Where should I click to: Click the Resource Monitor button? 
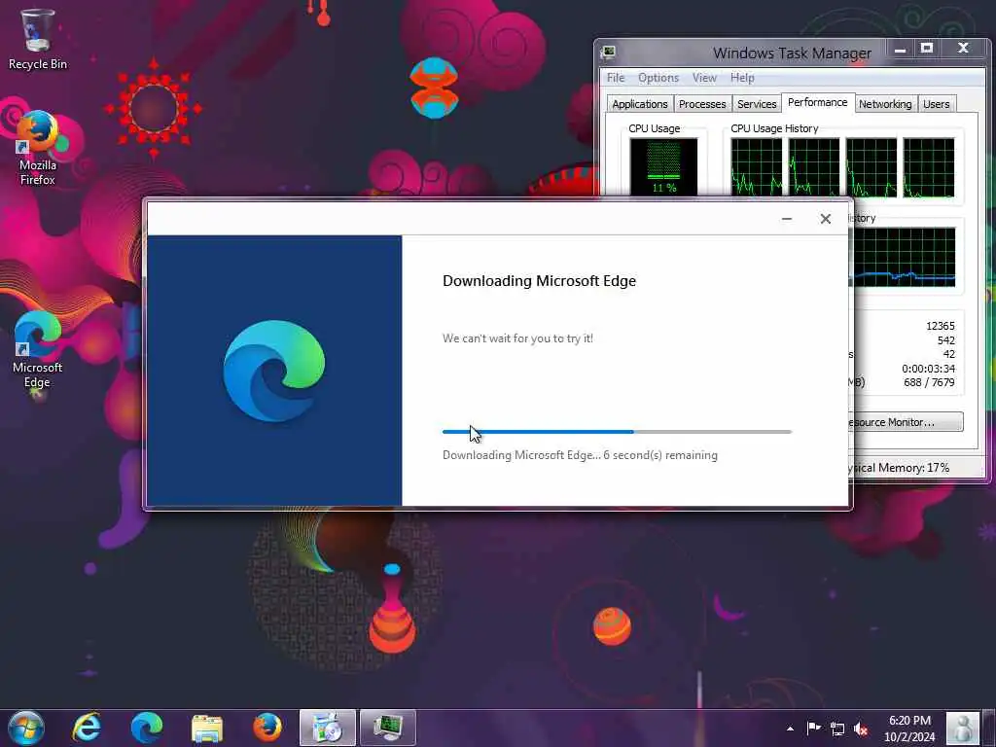point(907,422)
